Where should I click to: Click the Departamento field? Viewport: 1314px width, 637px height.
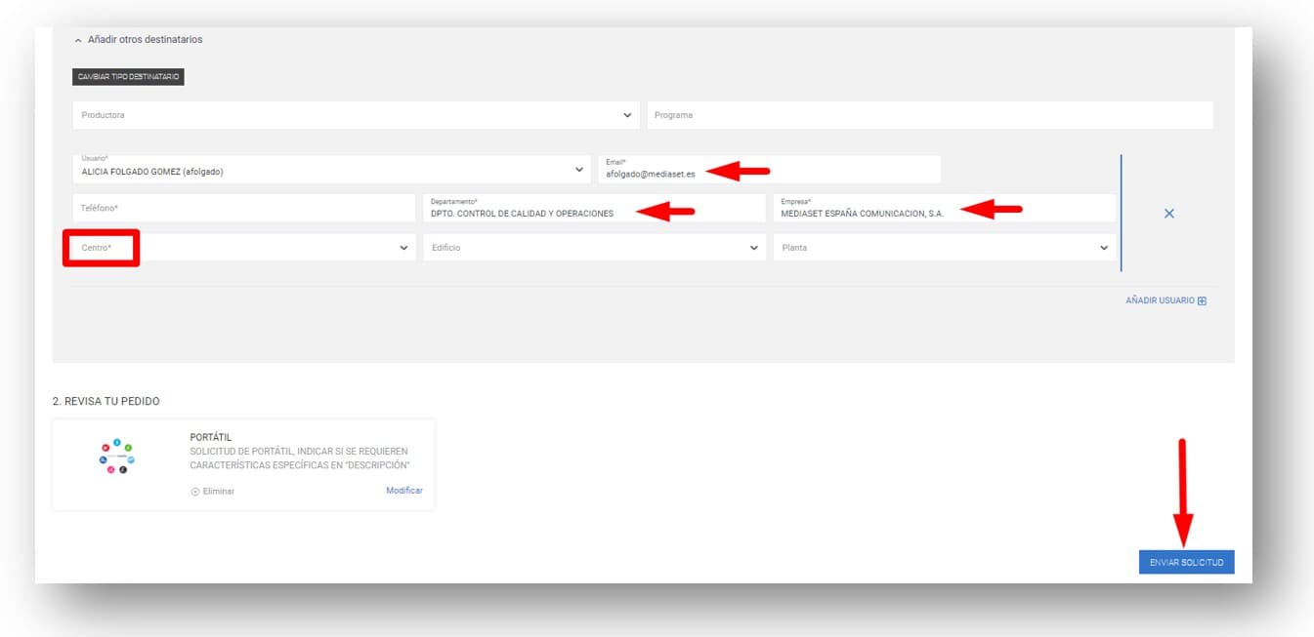click(522, 213)
